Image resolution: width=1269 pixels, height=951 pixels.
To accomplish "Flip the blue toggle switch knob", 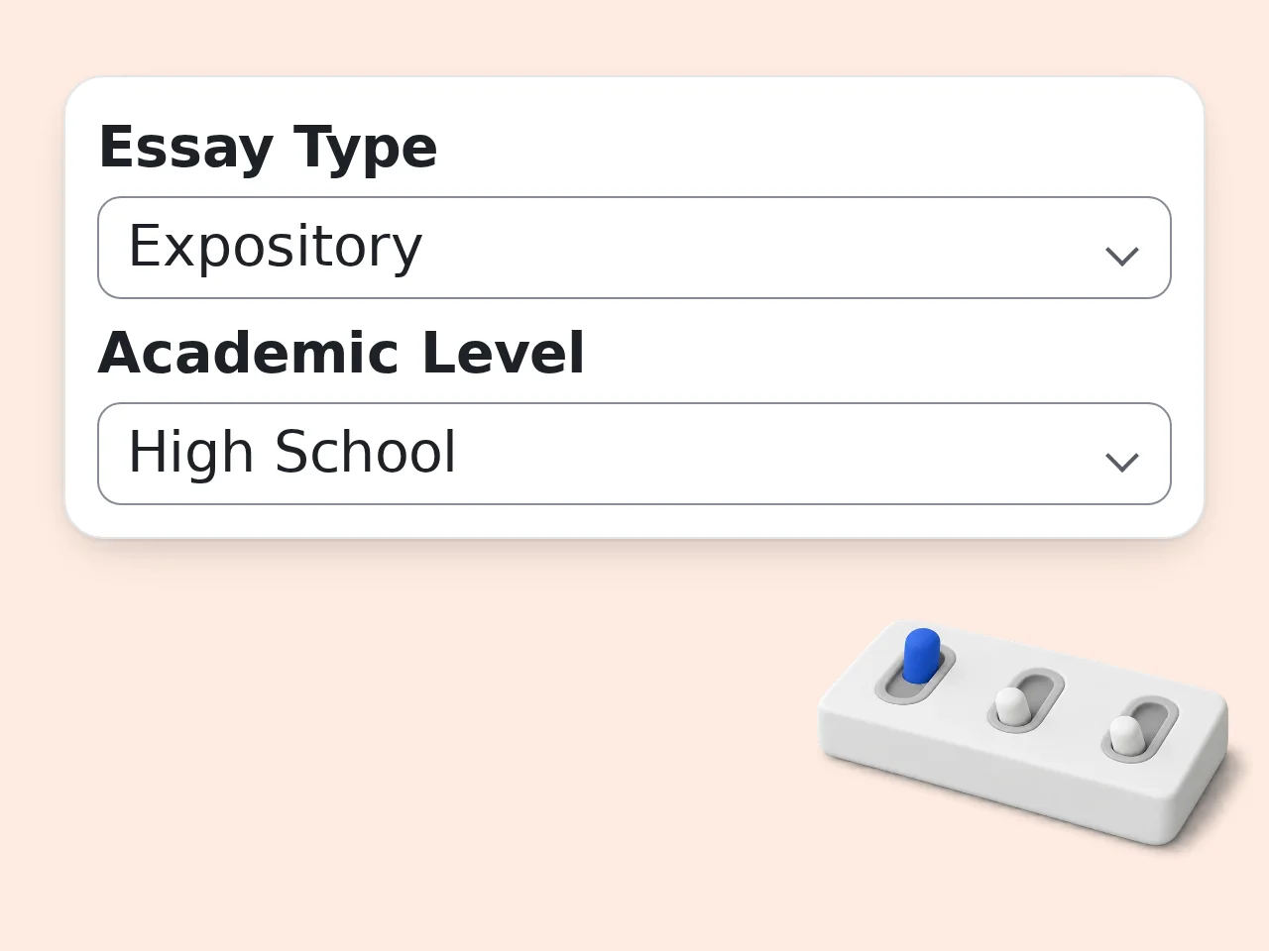I will [921, 655].
